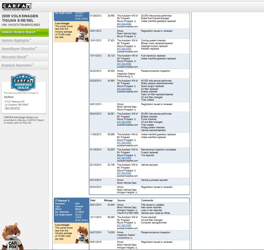Click the 'Airbag system checked' comment

tap(153, 127)
